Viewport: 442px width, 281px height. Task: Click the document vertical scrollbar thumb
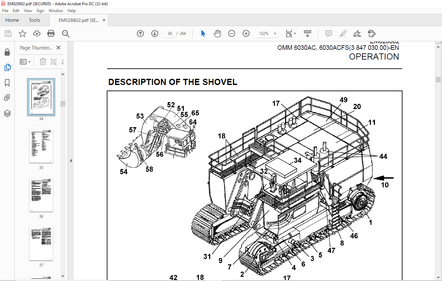(x=438, y=79)
